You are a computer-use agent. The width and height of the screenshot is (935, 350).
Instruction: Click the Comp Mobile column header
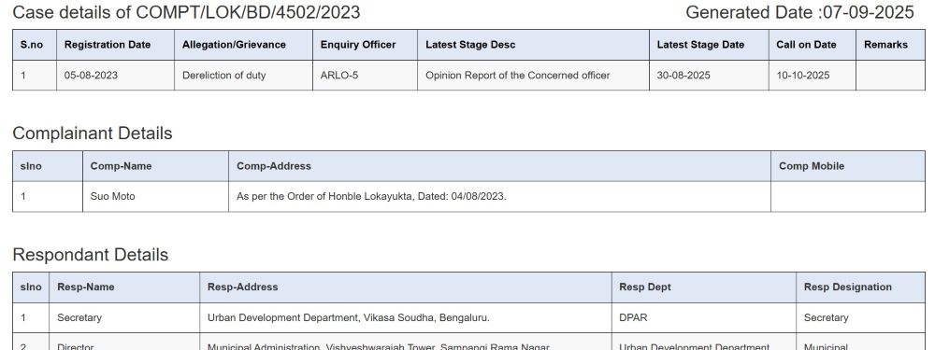[x=848, y=166]
